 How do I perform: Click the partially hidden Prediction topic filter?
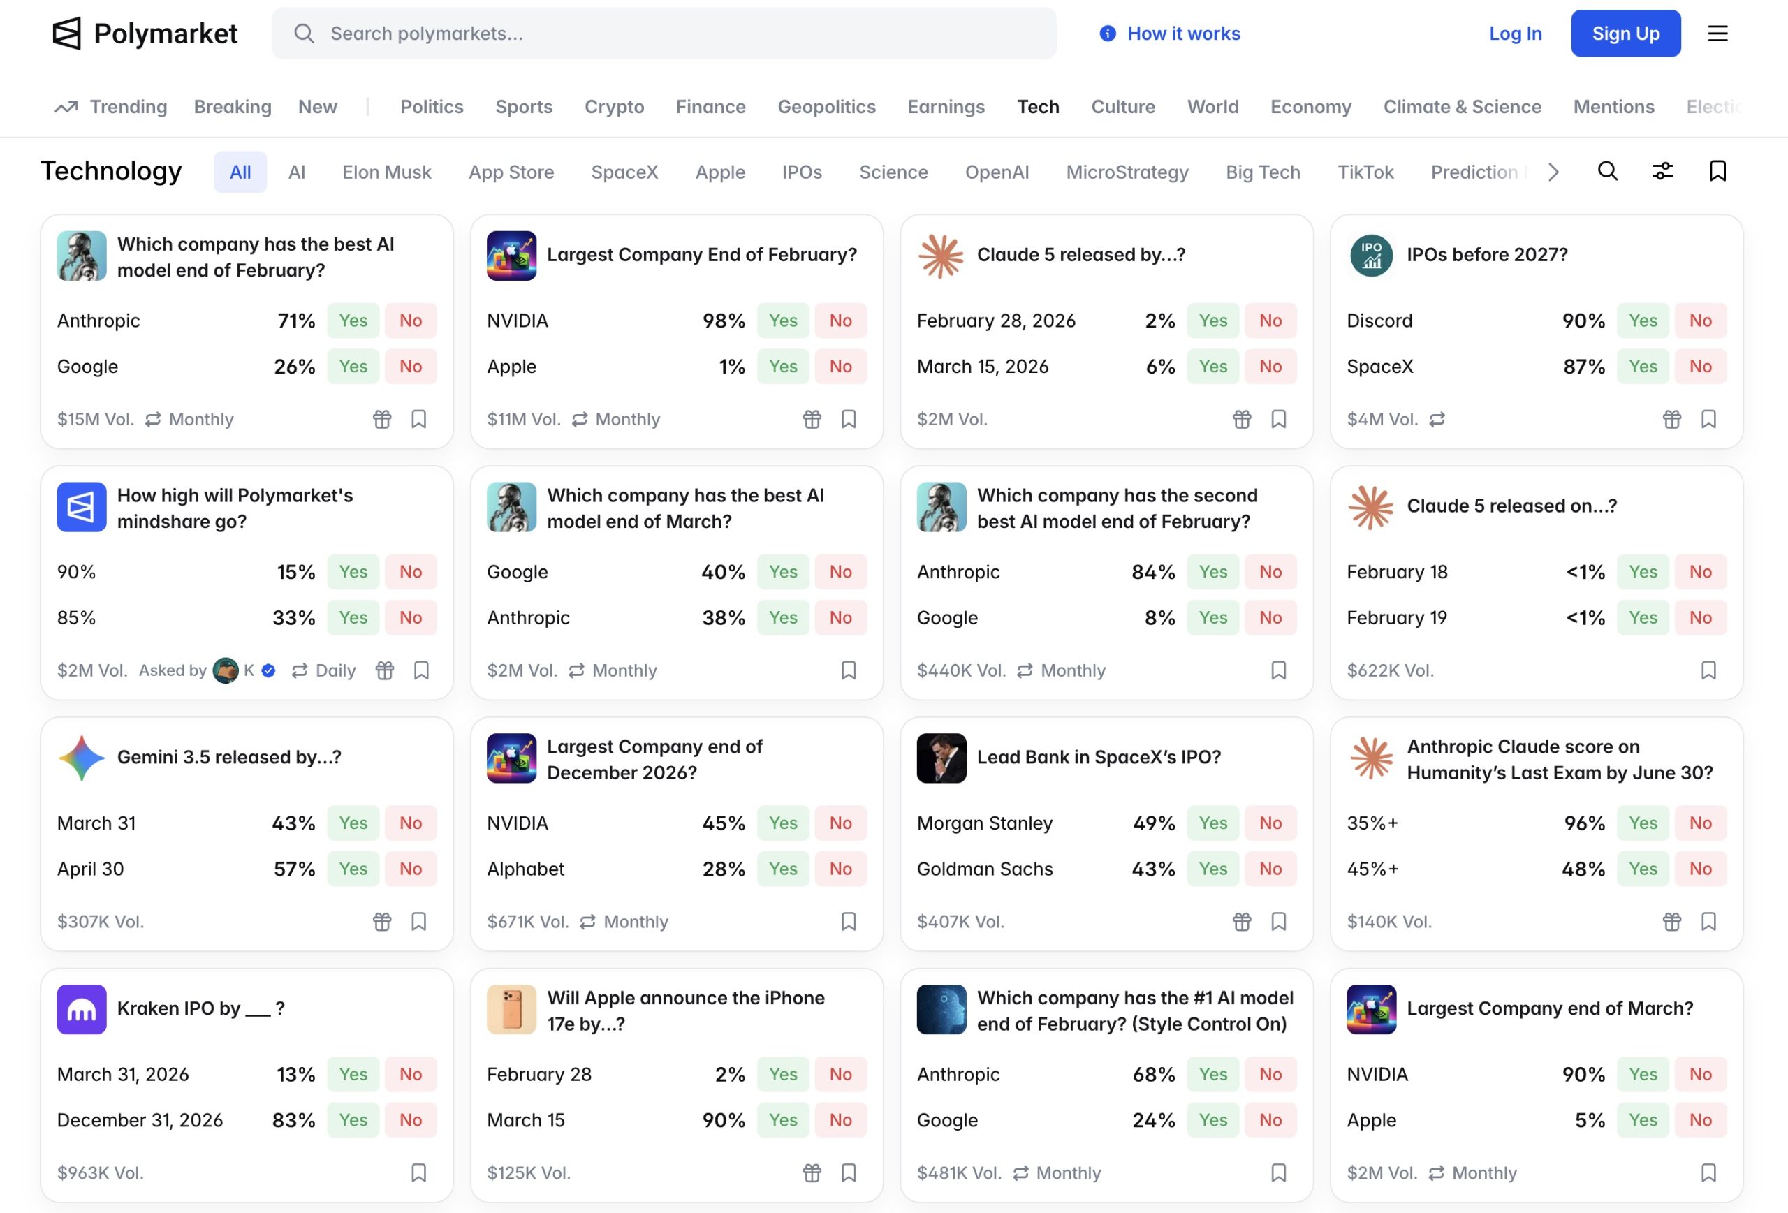[x=1476, y=172]
